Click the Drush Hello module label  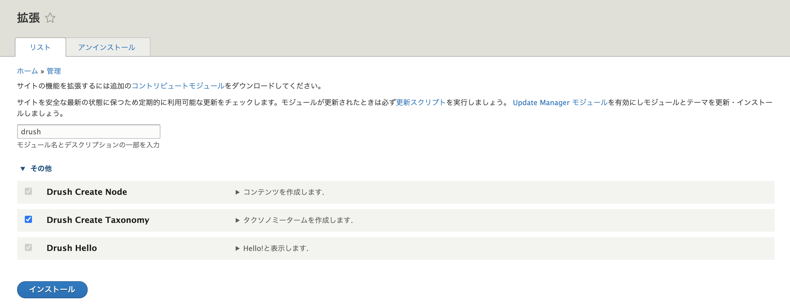pos(71,248)
